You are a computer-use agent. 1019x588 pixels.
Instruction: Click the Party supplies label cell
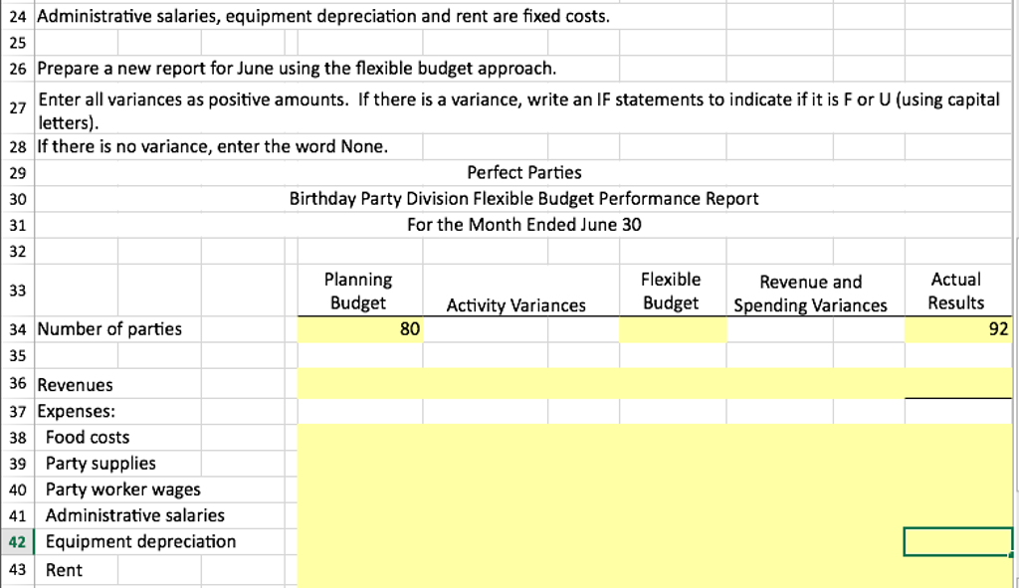[100, 463]
